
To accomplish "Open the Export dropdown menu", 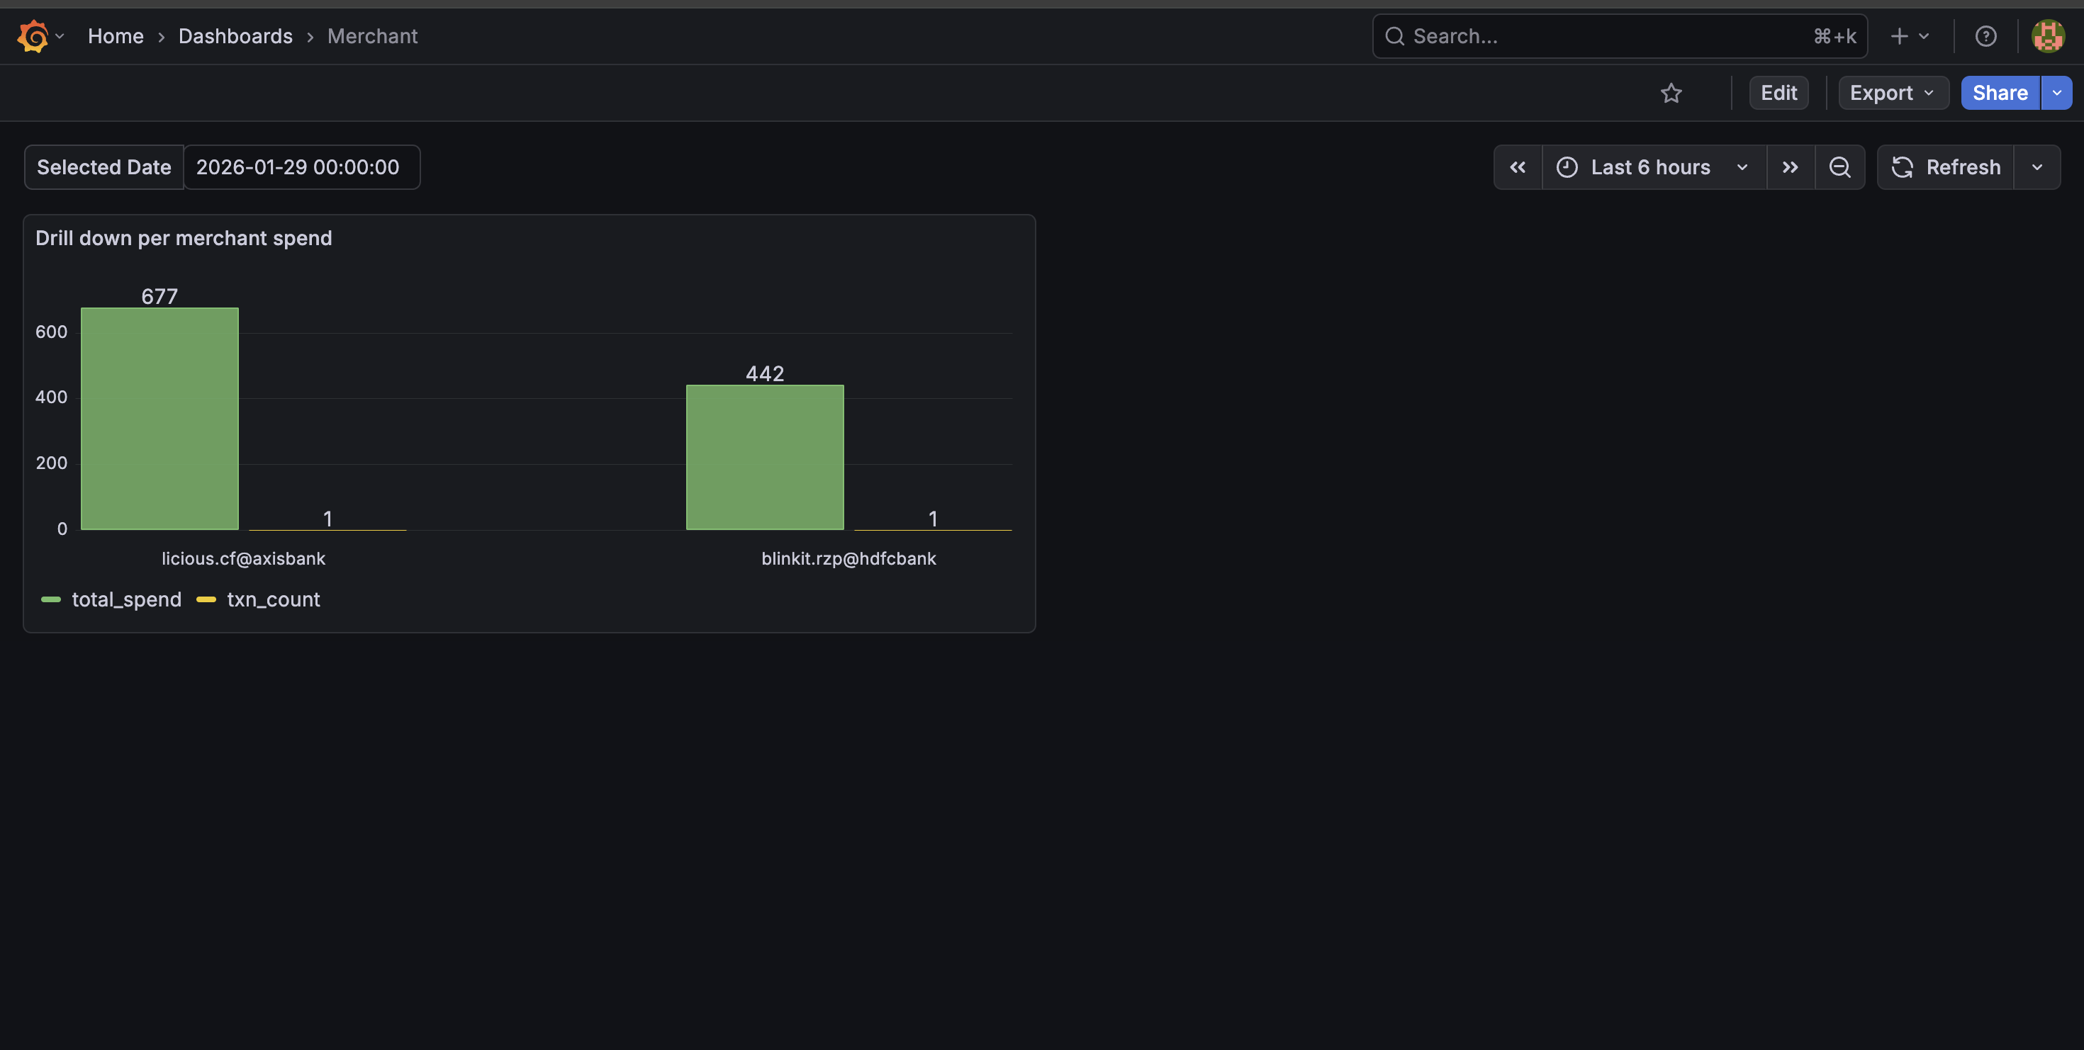I will [1893, 93].
